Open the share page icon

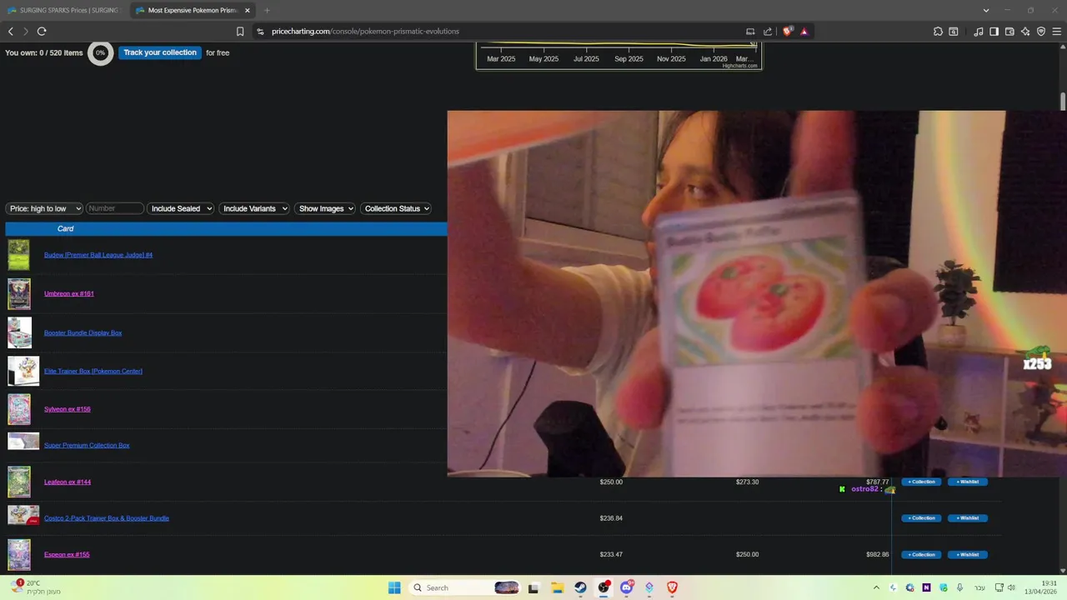pyautogui.click(x=768, y=32)
